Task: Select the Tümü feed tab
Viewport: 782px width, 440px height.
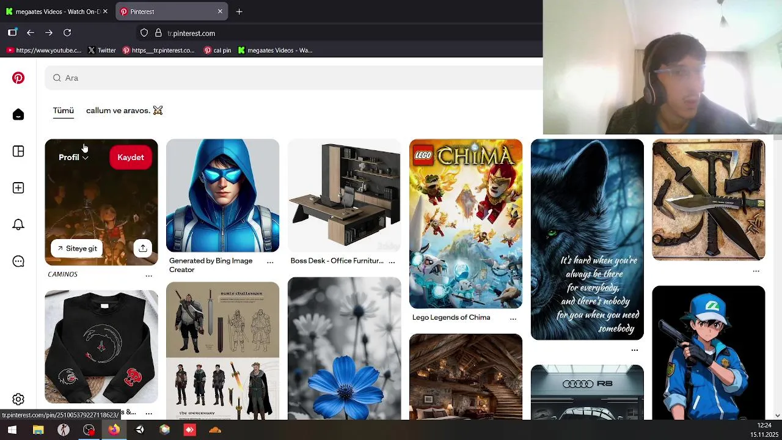Action: pyautogui.click(x=64, y=111)
